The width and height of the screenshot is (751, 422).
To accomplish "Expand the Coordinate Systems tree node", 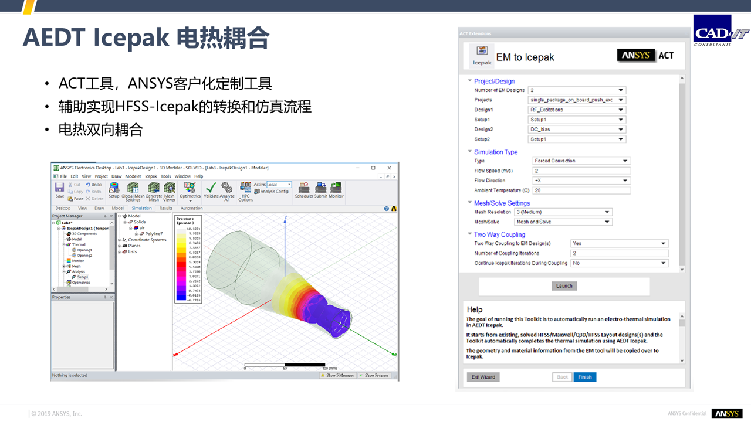I will (x=119, y=240).
